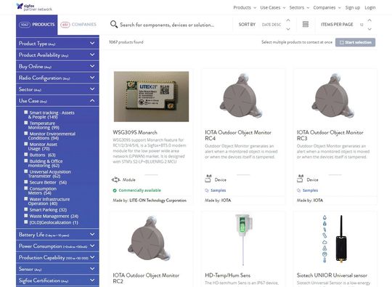The image size is (392, 287).
Task: Check Smart tracking - Assets & People filter
Action: 25,113
